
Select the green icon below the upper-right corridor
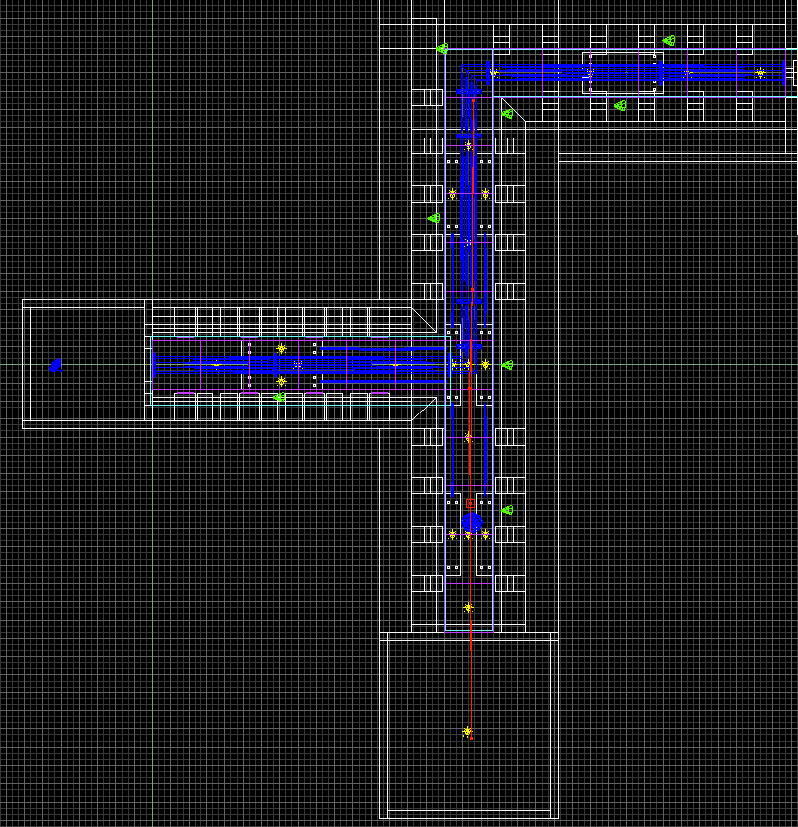tap(620, 105)
